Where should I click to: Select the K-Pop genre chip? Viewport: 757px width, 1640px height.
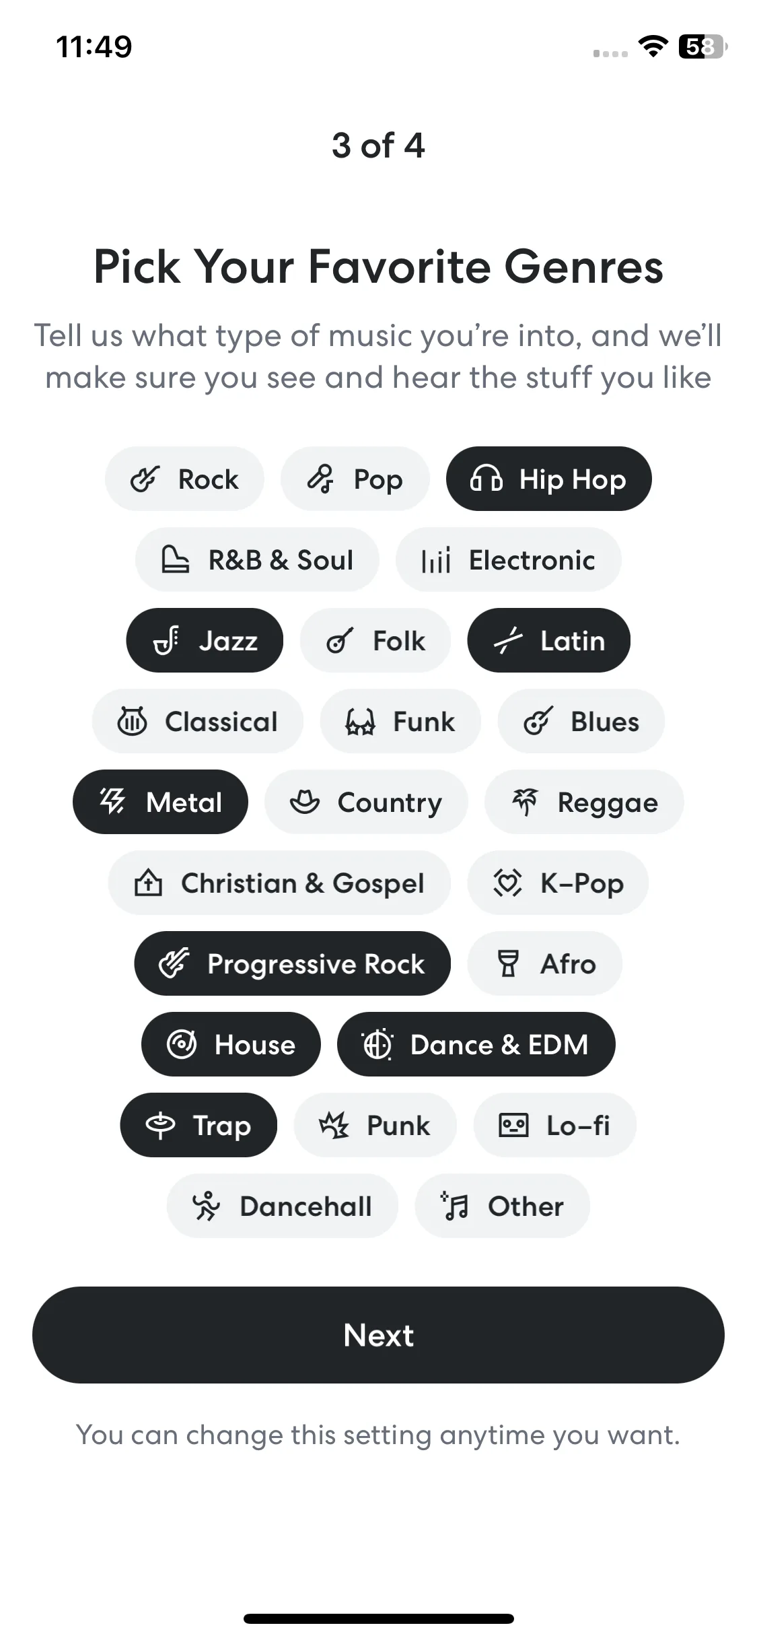pyautogui.click(x=558, y=883)
